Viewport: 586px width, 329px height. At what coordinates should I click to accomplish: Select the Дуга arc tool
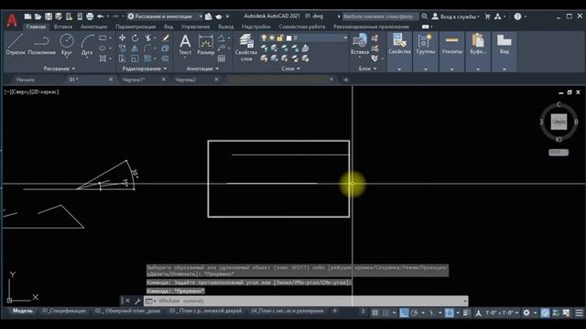coord(87,45)
